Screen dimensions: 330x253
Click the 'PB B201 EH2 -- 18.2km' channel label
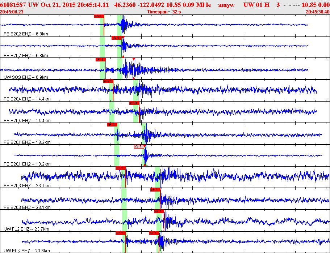pyautogui.click(x=27, y=164)
